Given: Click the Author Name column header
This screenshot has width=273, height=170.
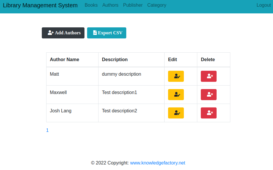Looking at the screenshot, I should [x=64, y=59].
